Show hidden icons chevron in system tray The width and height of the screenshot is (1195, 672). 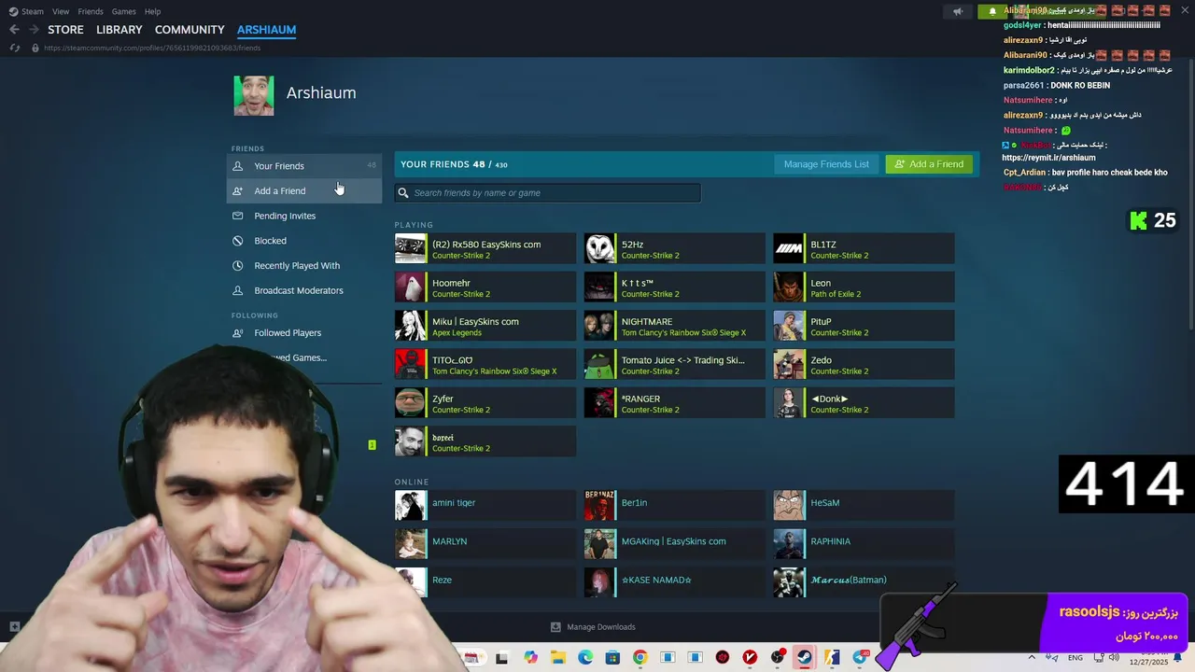click(x=1032, y=657)
